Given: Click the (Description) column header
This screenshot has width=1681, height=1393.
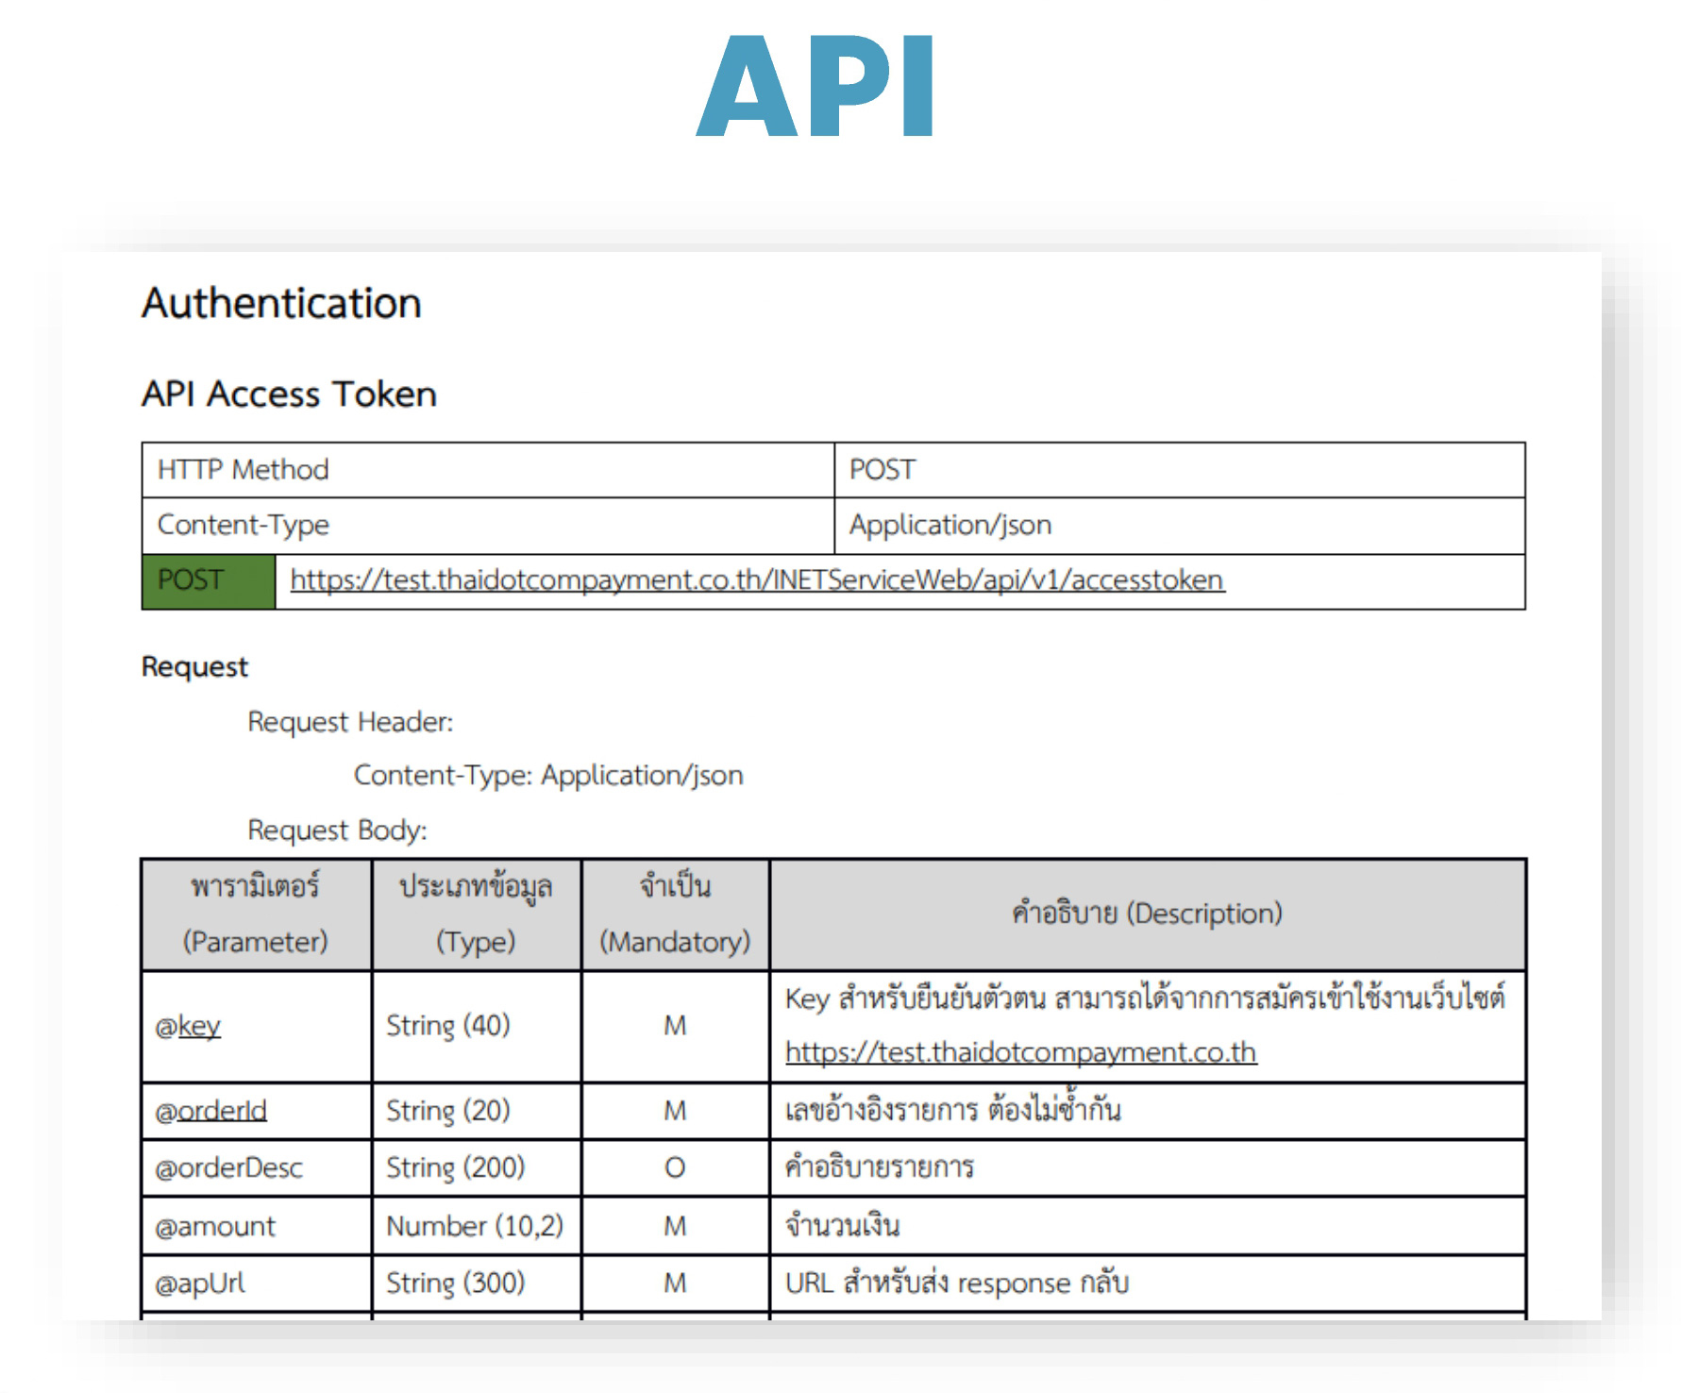Looking at the screenshot, I should (1148, 915).
